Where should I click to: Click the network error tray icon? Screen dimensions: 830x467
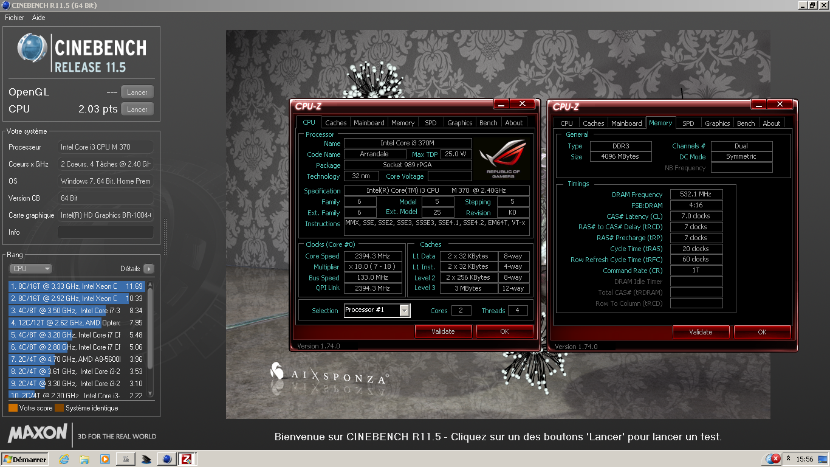tap(773, 458)
